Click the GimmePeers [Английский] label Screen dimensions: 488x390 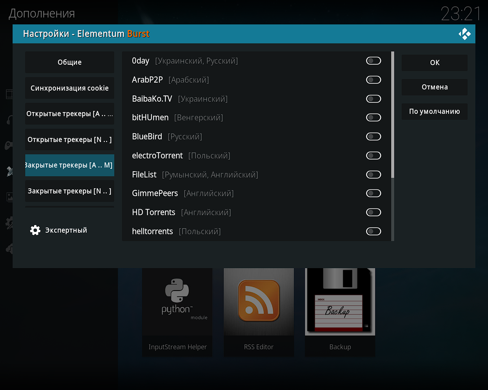[183, 193]
